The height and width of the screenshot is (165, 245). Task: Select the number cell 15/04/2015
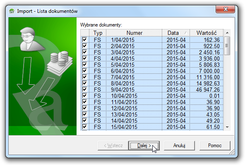[x=134, y=127]
